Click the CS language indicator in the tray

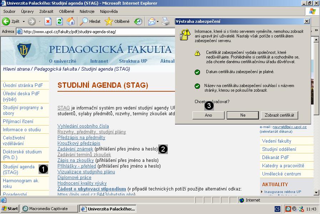pyautogui.click(x=277, y=209)
